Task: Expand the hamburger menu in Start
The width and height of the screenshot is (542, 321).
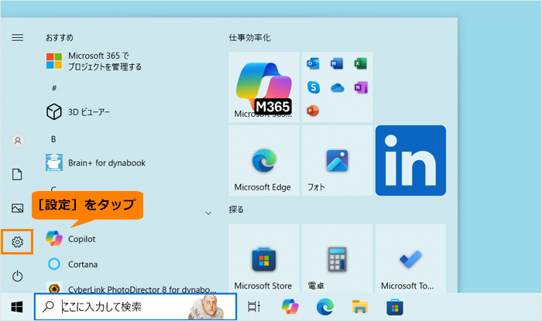Action: point(18,37)
